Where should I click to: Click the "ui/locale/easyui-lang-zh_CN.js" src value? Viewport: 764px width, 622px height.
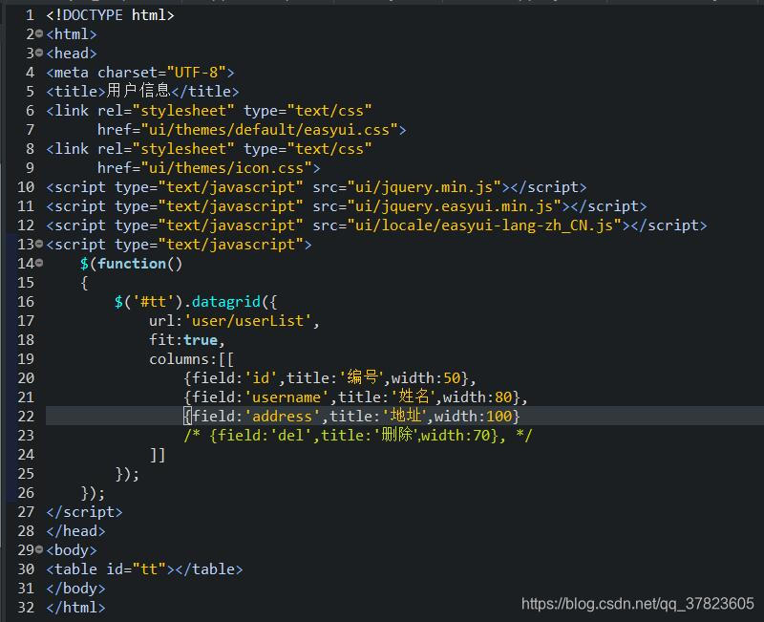(484, 225)
